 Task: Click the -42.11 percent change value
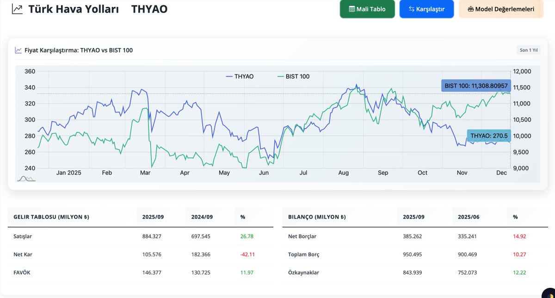click(x=248, y=254)
